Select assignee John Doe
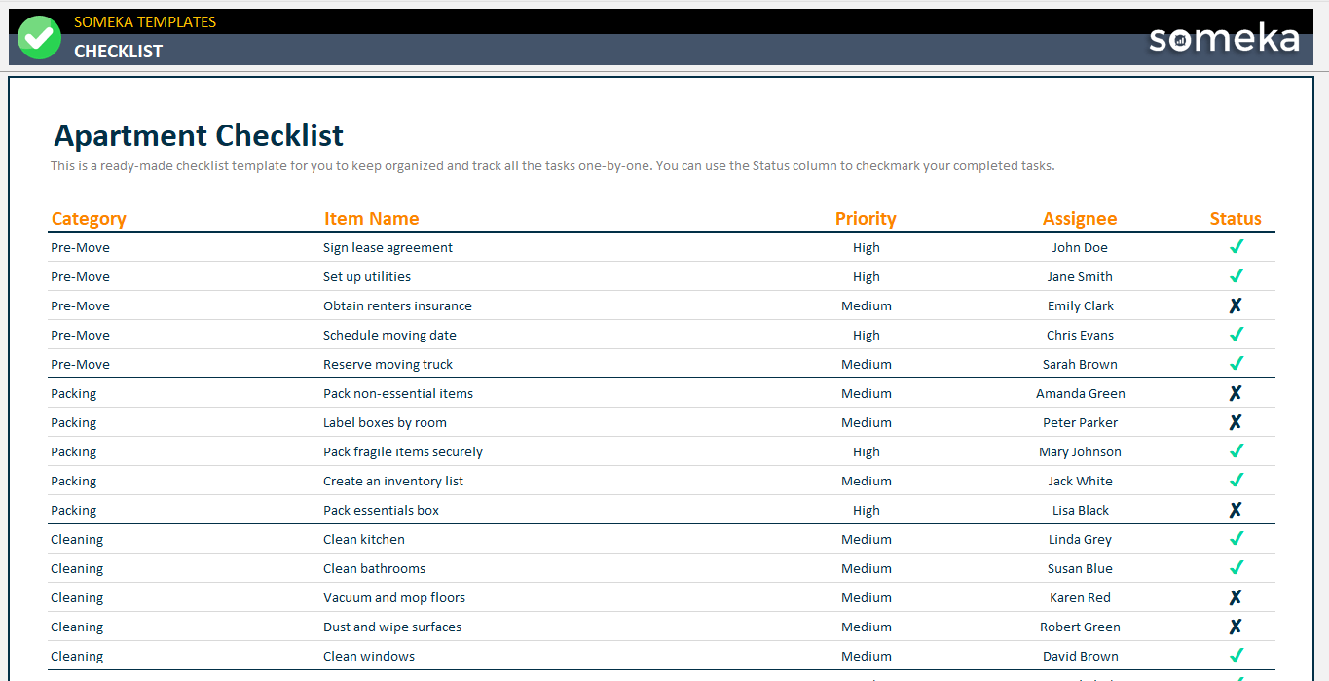 coord(1080,247)
